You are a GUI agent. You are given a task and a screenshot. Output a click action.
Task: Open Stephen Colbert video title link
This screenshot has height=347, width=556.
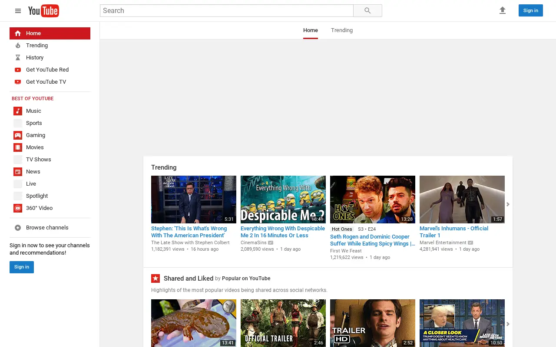pyautogui.click(x=189, y=232)
